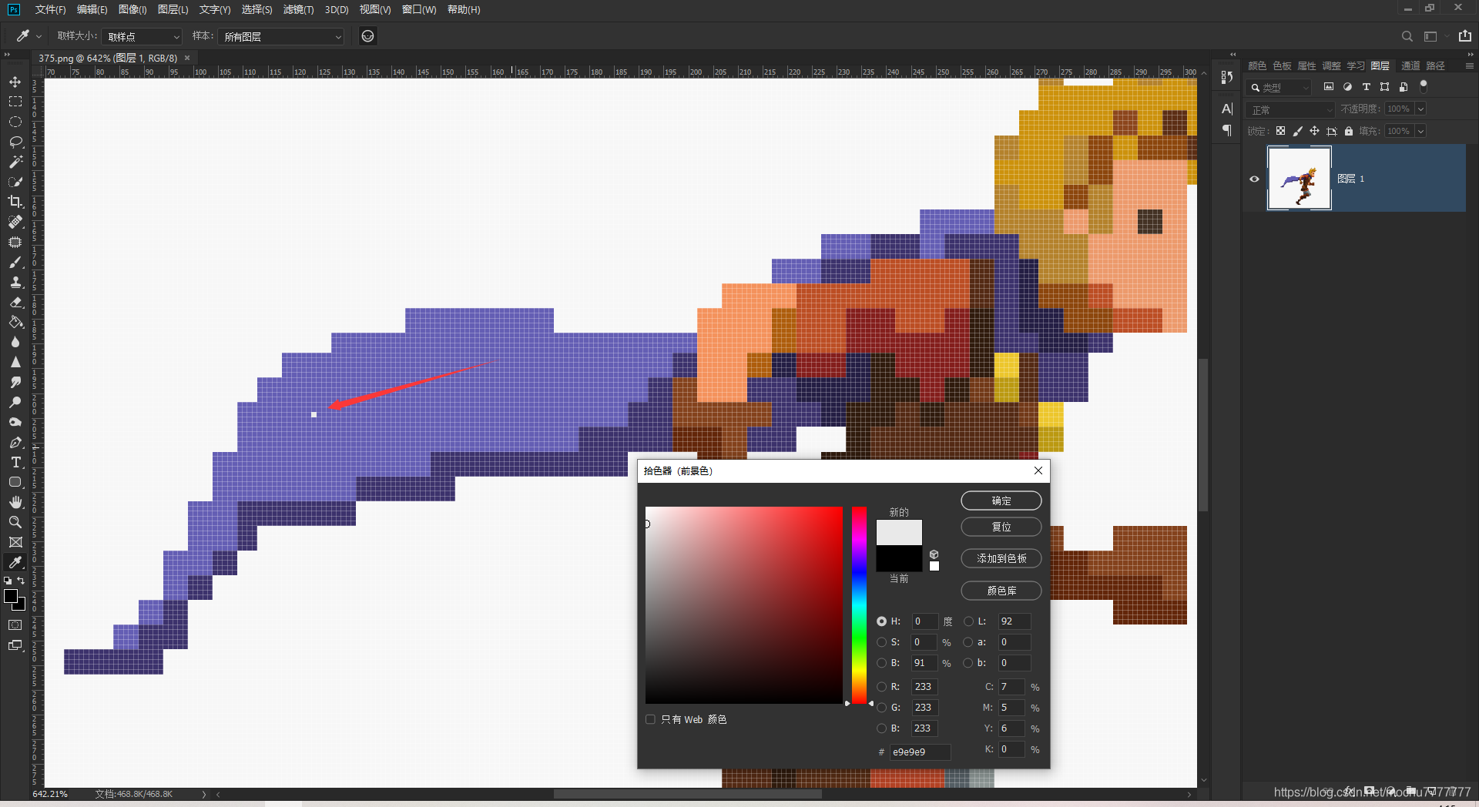Open the layer filter 类型 dropdown

pos(1279,88)
